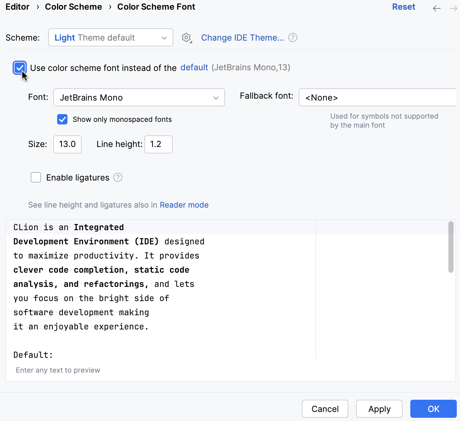Click the Size input field

(67, 144)
